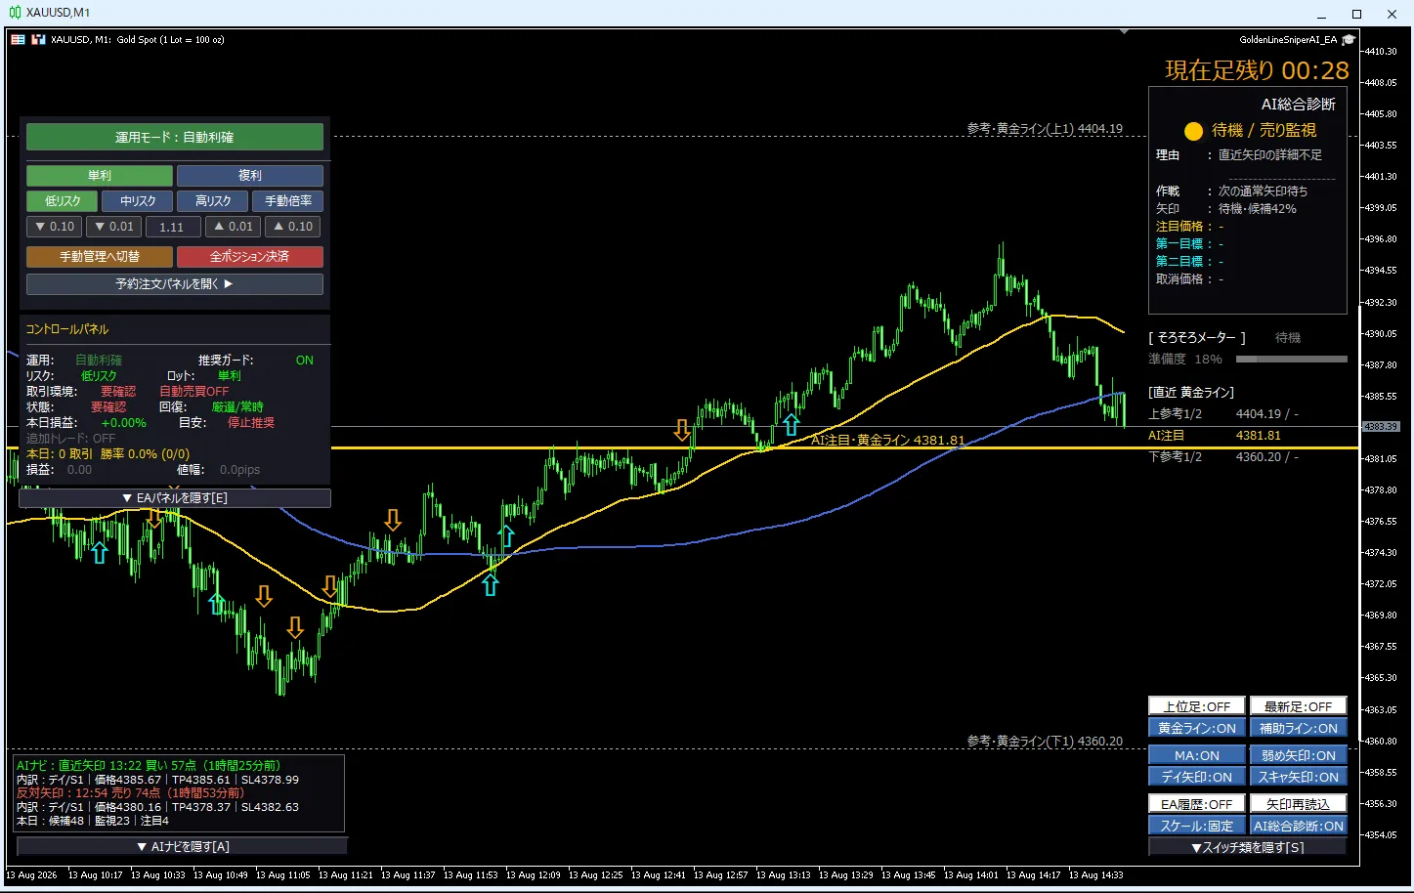Click the 自動売買OFF status text
Image resolution: width=1414 pixels, height=893 pixels.
coord(193,392)
